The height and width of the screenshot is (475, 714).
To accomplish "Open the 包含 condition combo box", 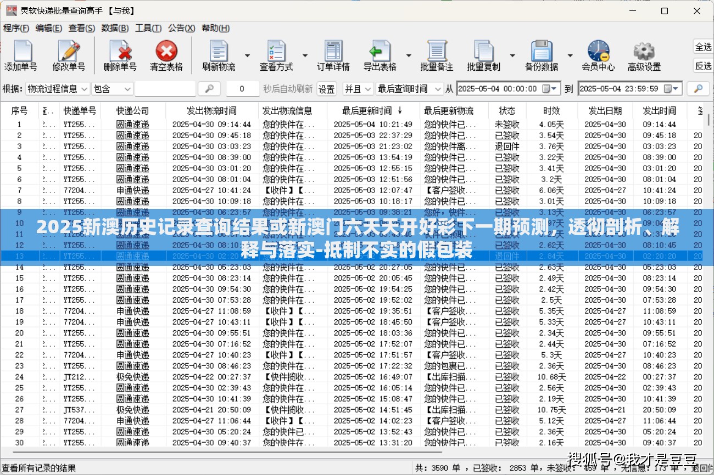I will (x=113, y=88).
